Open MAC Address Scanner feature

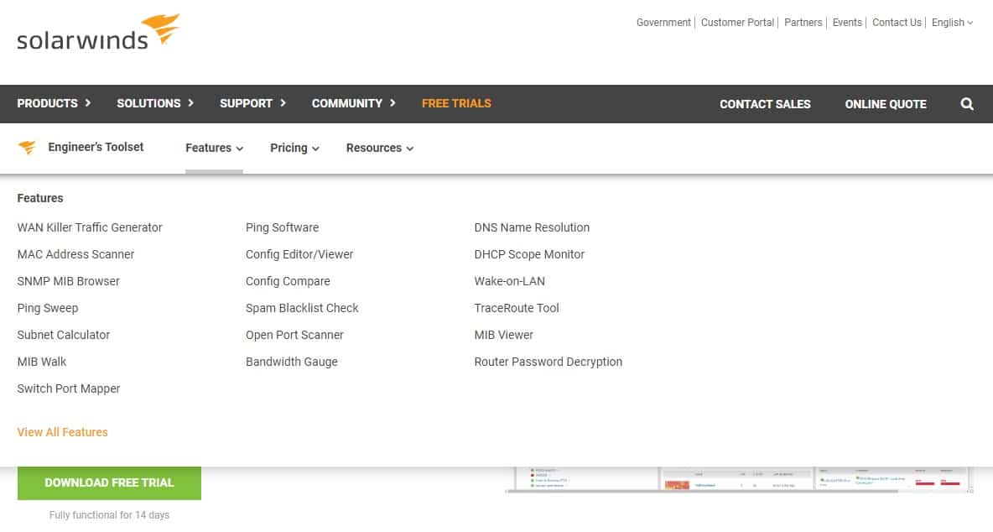[x=75, y=254]
